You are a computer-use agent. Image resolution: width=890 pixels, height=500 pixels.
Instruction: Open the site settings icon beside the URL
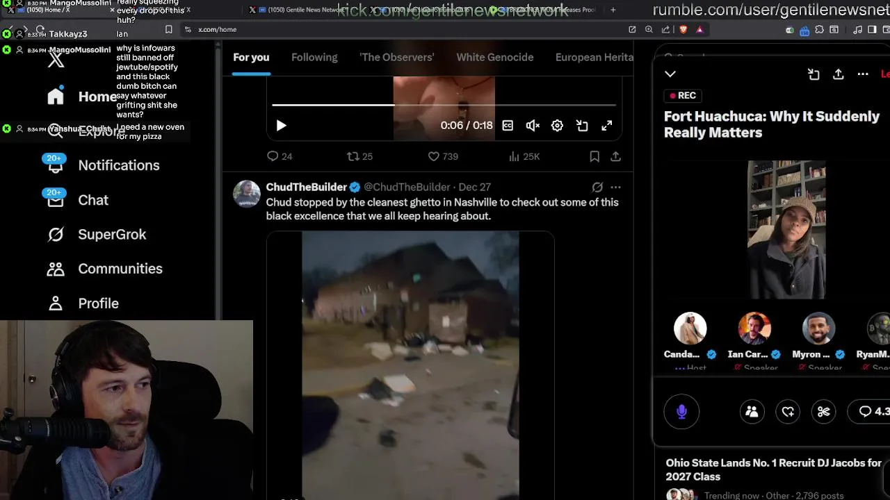click(188, 29)
